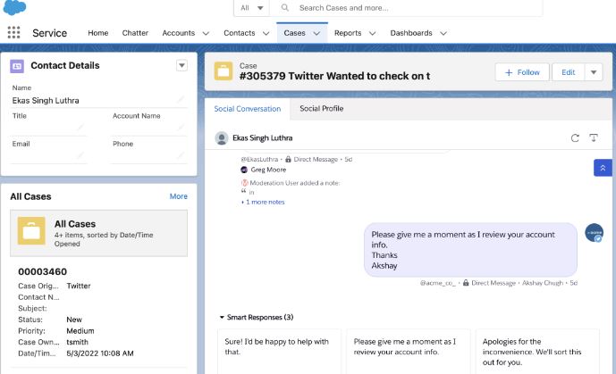Image resolution: width=616 pixels, height=374 pixels.
Task: Click the @EkasLuthra handle text
Action: tap(259, 160)
